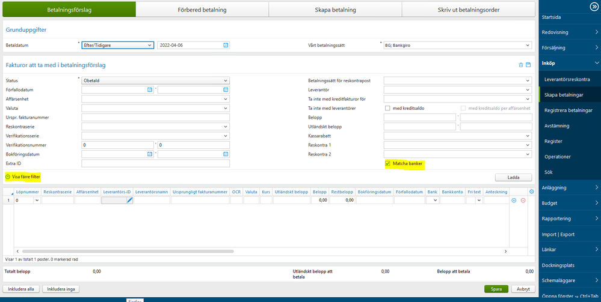This screenshot has width=601, height=302.
Task: Enable the med kreditsaldo checkbox
Action: [388, 108]
